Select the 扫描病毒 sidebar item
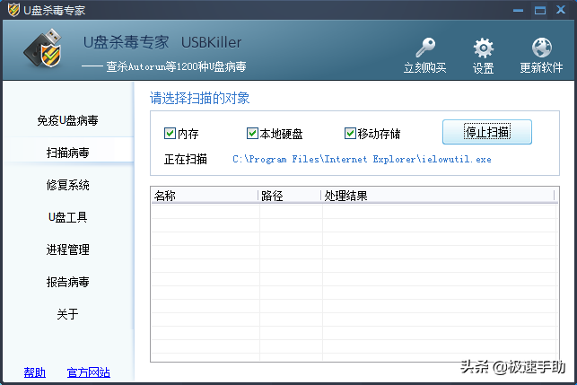This screenshot has height=385, width=577. pyautogui.click(x=67, y=153)
